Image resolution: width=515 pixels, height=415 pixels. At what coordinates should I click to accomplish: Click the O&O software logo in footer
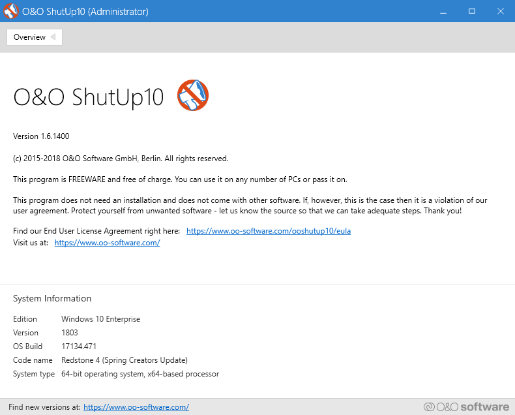coord(466,407)
